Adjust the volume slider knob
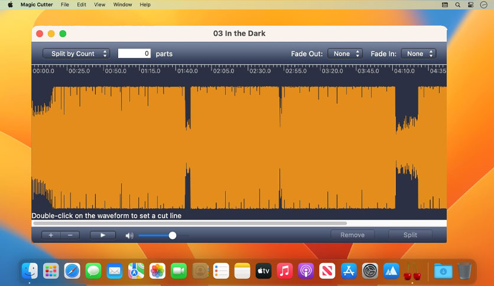 coord(173,235)
